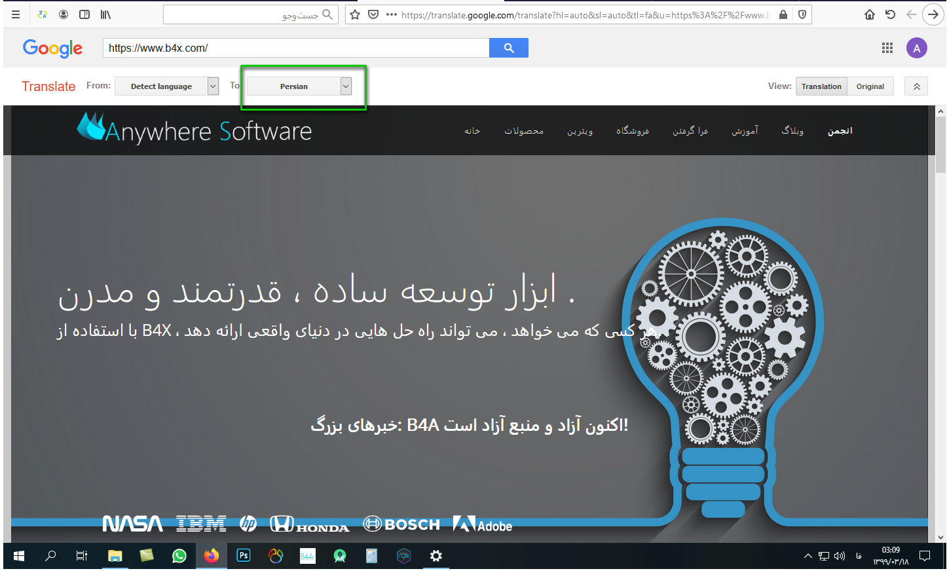Click the Firefox account profile icon
This screenshot has width=947, height=571.
tap(63, 14)
